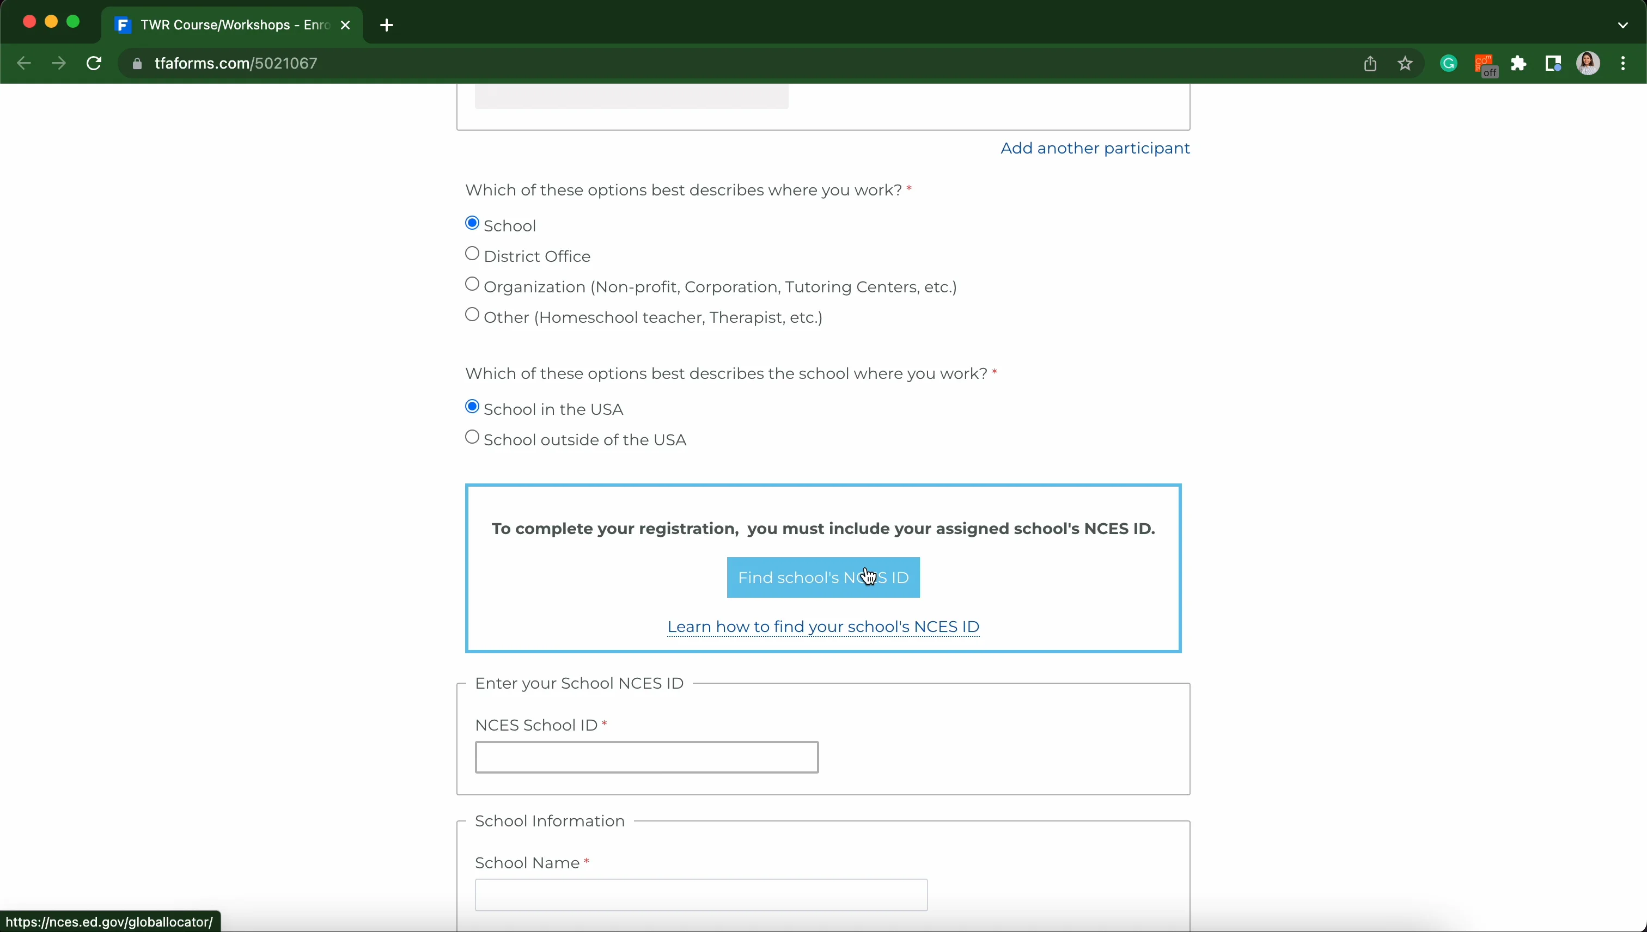1647x932 pixels.
Task: Select the District Office option
Action: [x=473, y=254]
